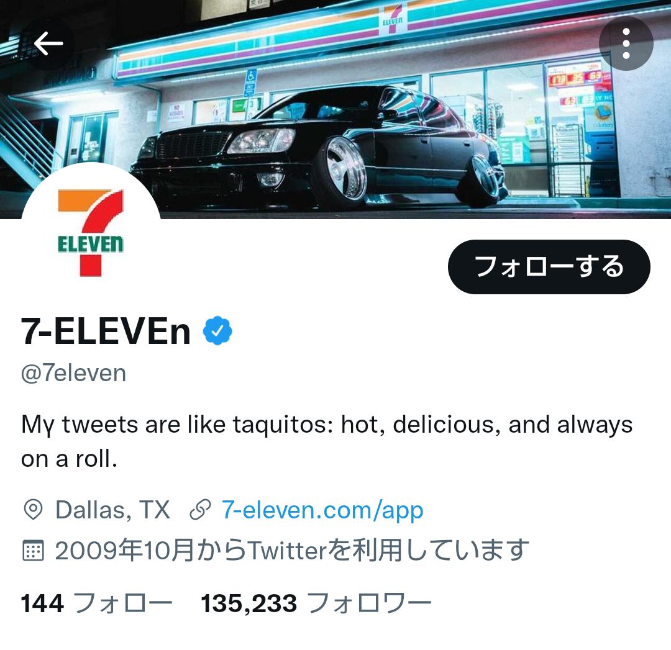View the car header banner image

335,109
